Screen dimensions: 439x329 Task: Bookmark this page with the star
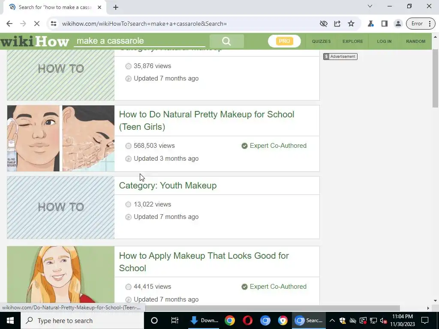point(351,24)
